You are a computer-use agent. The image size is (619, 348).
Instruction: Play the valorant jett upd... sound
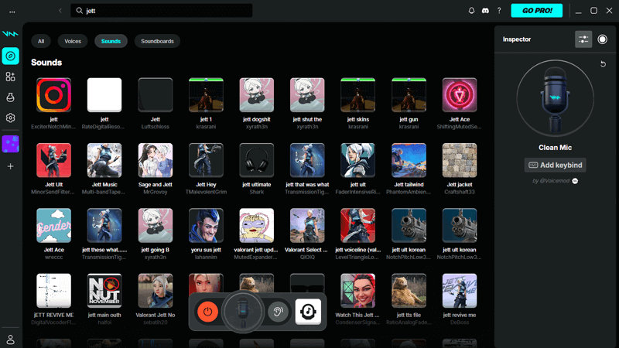pos(257,225)
